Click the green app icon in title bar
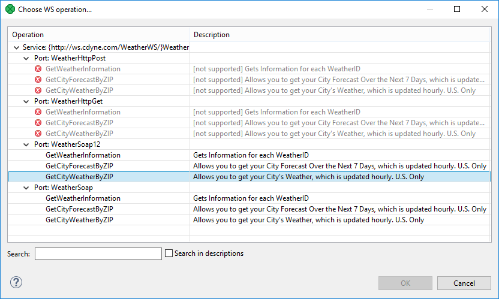This screenshot has height=299, width=499. point(10,10)
